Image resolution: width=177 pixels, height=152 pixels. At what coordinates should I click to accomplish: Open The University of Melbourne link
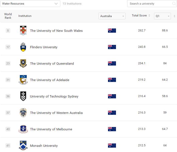point(51,129)
